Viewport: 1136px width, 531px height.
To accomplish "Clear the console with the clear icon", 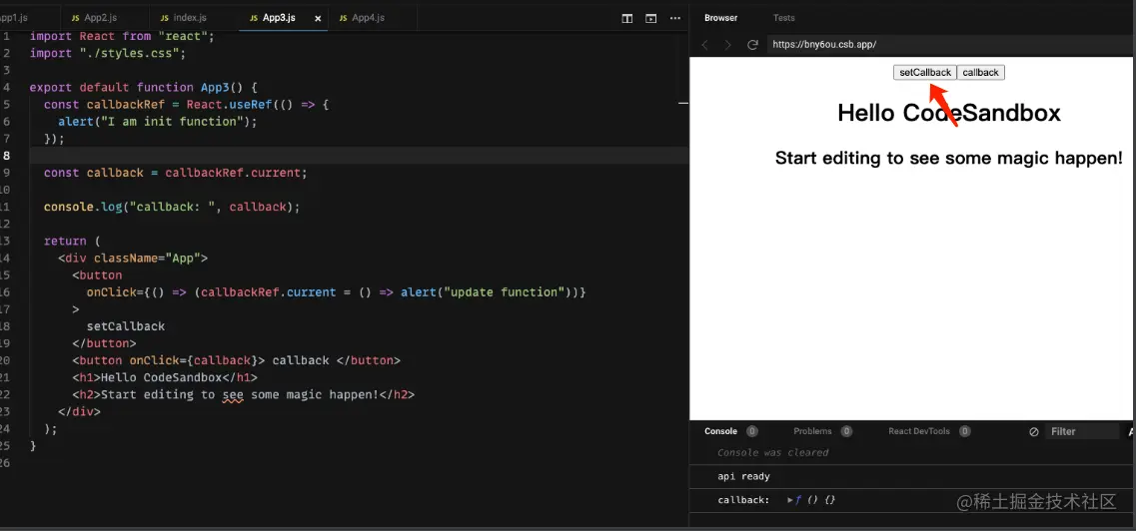I will tap(1034, 432).
